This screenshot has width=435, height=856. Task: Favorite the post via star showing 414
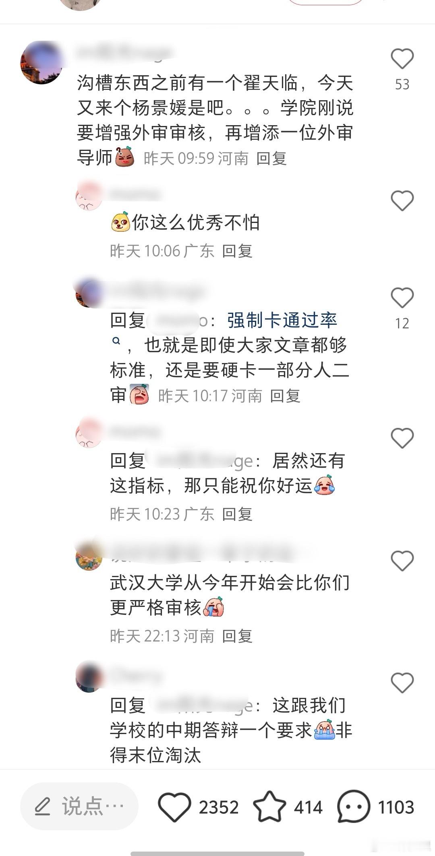[269, 806]
